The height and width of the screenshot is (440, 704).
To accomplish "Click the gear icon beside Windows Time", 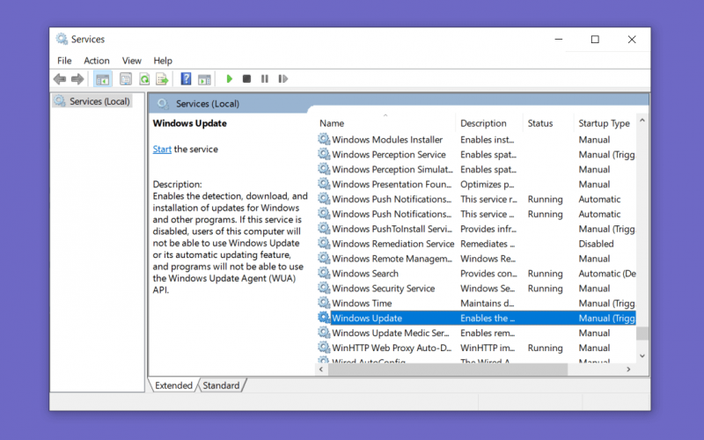I will [324, 303].
